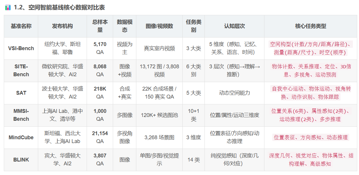Click the 图像 modality cell in BLINK row
The width and height of the screenshot is (359, 175).
(x=125, y=160)
